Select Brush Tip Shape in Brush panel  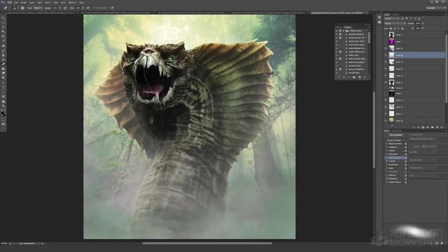(394, 140)
